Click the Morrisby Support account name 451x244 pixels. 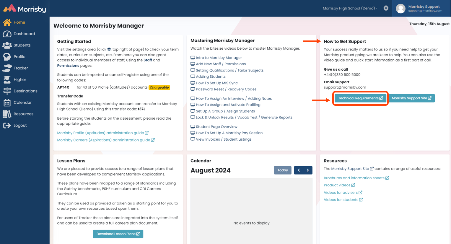click(x=424, y=6)
